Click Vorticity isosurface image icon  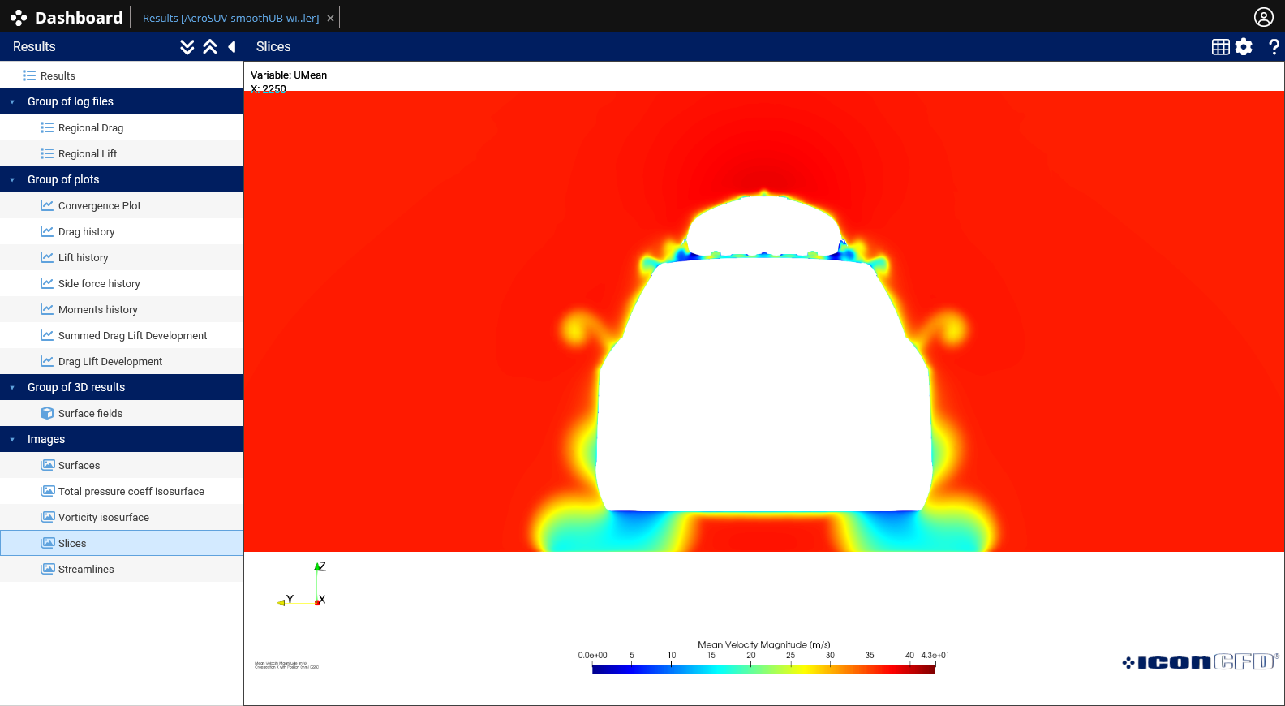48,517
